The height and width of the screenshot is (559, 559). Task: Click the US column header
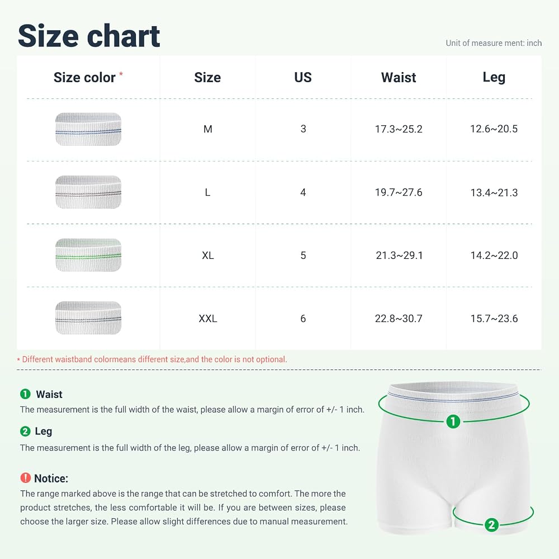303,77
